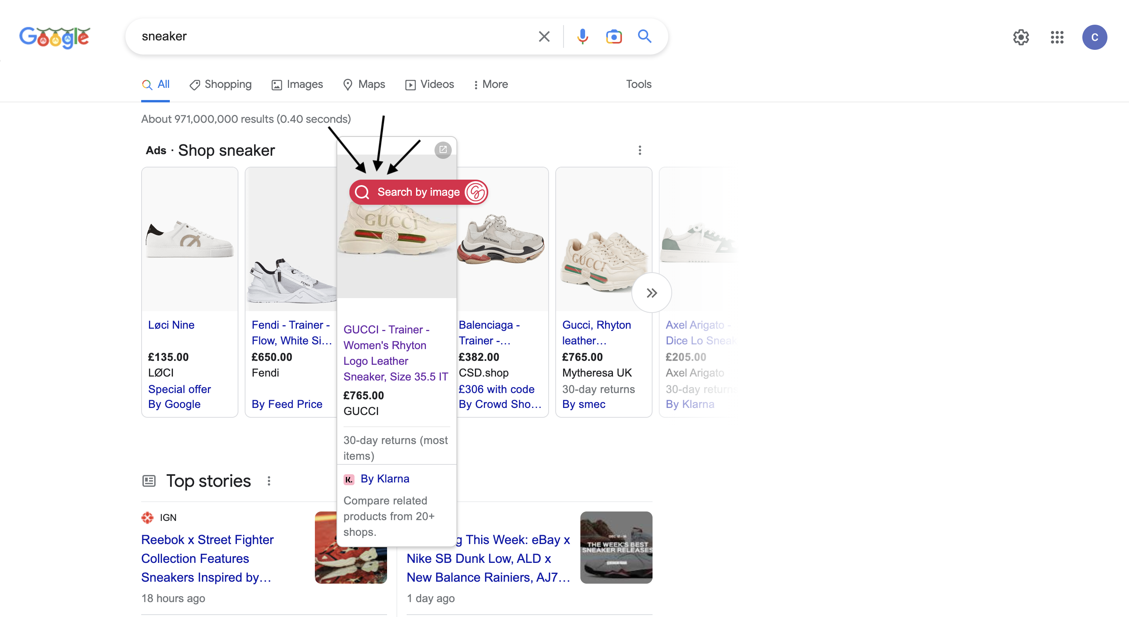The image size is (1129, 617).
Task: Open settings gear icon
Action: (x=1021, y=37)
